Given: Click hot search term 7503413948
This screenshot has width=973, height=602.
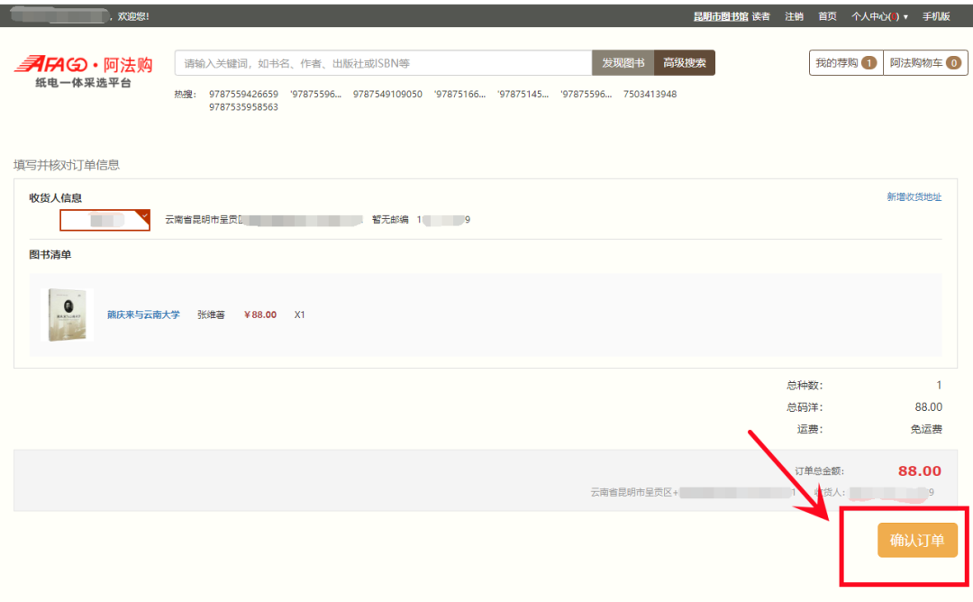Looking at the screenshot, I should click(650, 95).
